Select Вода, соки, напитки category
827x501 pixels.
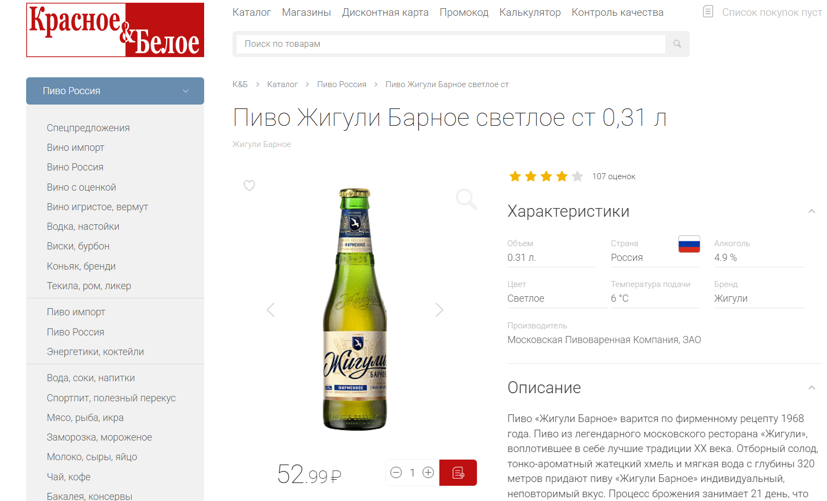91,378
